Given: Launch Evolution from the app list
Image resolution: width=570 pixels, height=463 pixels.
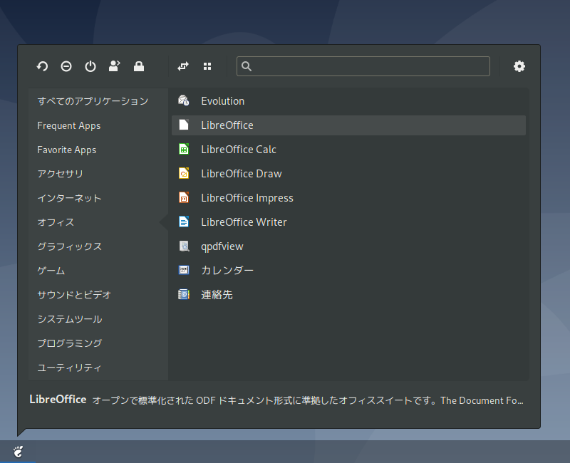Looking at the screenshot, I should [x=222, y=101].
